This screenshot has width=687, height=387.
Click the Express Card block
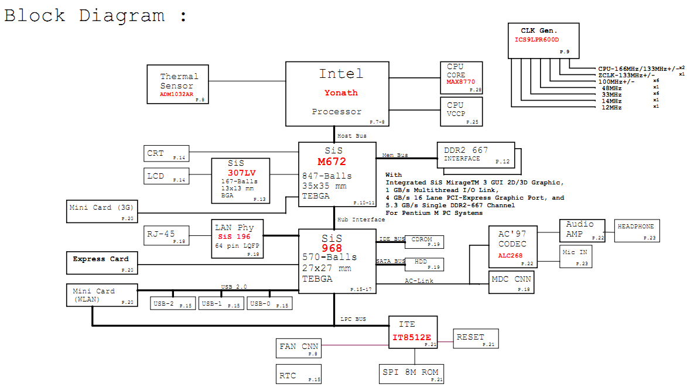pyautogui.click(x=102, y=263)
